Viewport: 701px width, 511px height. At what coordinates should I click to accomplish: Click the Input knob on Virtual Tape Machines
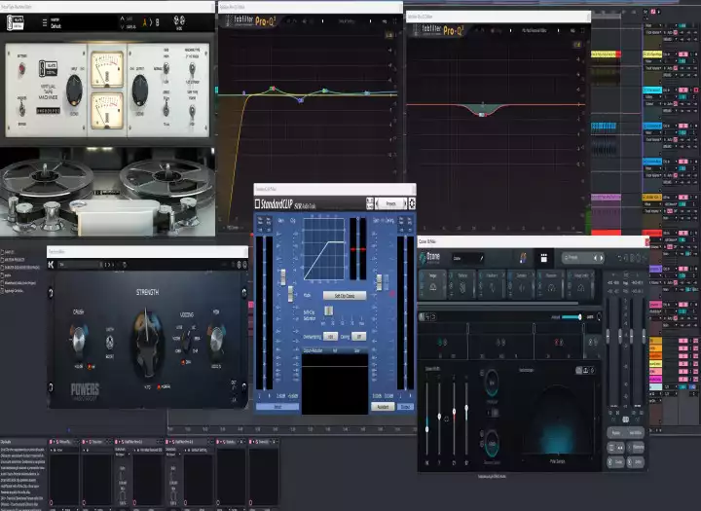(x=74, y=90)
